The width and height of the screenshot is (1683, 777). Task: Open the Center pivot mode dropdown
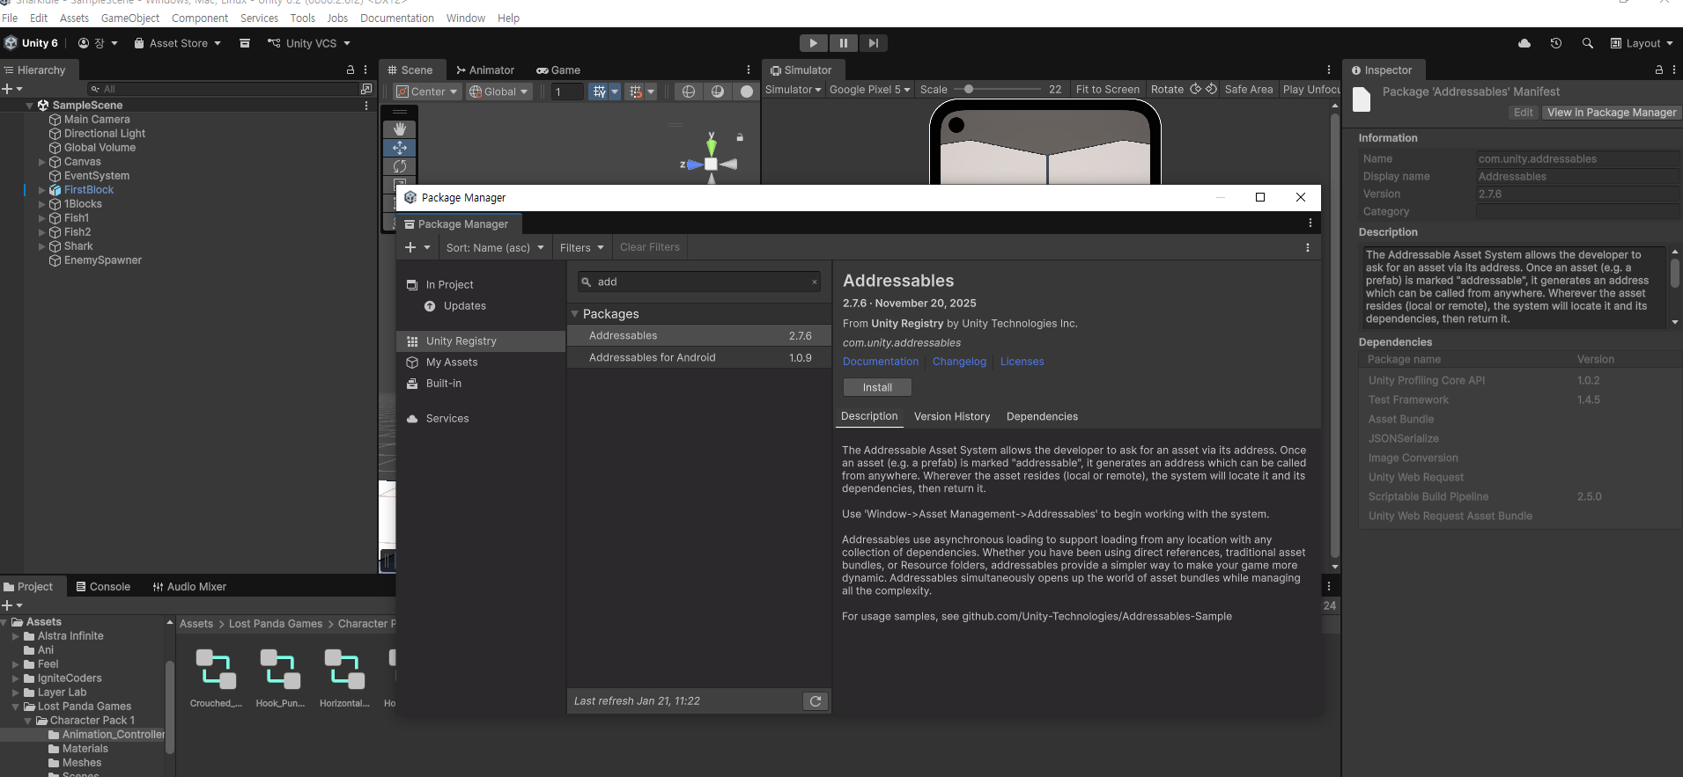click(426, 92)
